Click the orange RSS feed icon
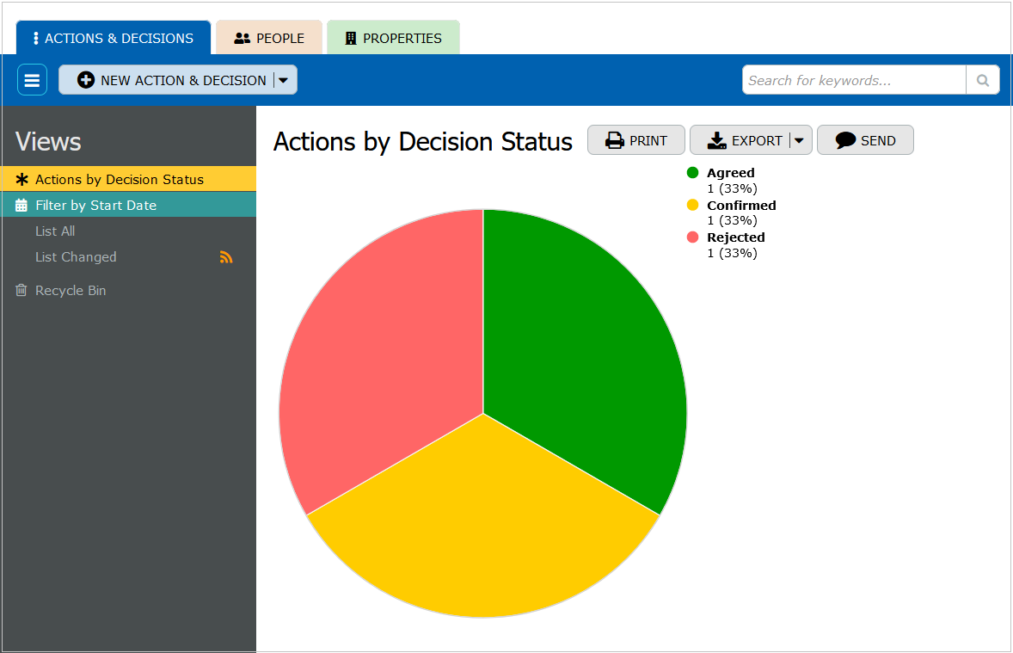The width and height of the screenshot is (1013, 653). coord(226,257)
